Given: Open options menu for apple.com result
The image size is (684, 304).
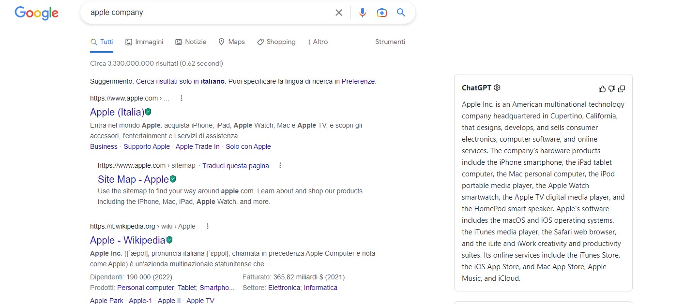Looking at the screenshot, I should coord(182,98).
